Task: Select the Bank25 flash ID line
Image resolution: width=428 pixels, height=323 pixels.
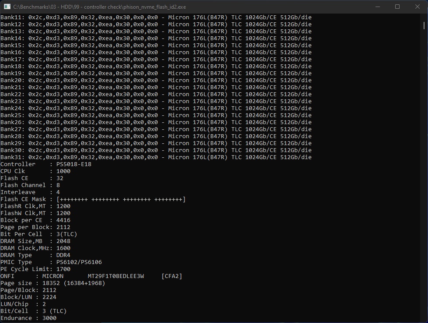Action: click(156, 115)
